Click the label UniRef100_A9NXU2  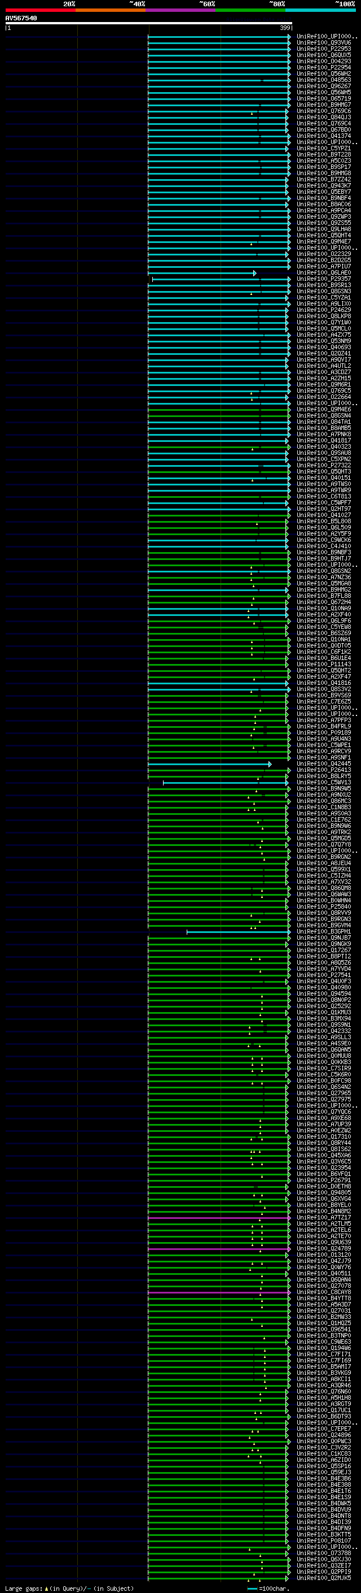[x=323, y=795]
